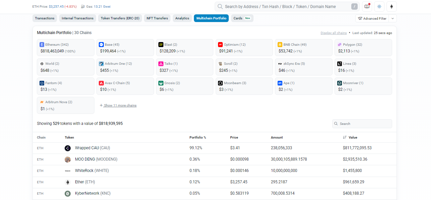Click the MOO DENG token icon

click(x=68, y=160)
